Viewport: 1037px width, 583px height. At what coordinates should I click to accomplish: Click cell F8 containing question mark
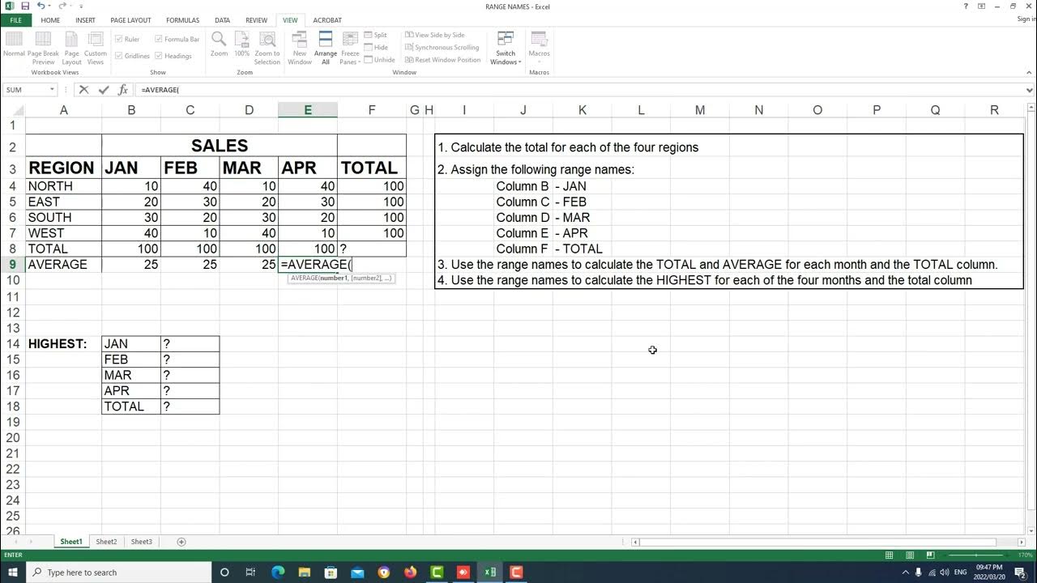tap(372, 249)
